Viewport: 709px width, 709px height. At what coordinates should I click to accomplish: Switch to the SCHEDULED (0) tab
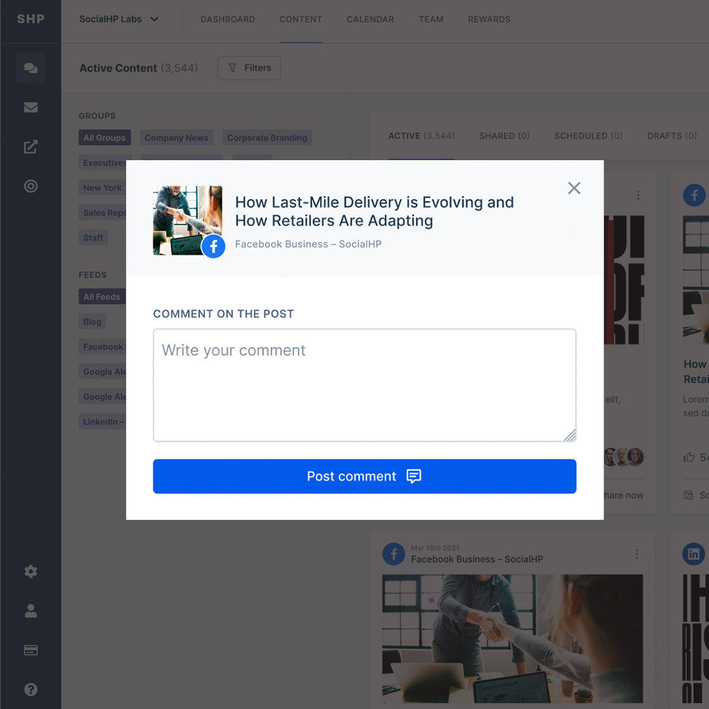tap(588, 136)
